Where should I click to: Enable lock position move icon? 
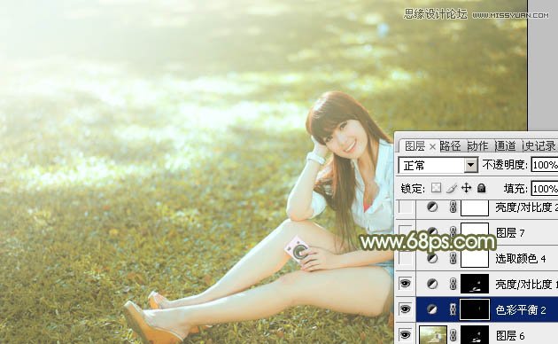point(466,188)
